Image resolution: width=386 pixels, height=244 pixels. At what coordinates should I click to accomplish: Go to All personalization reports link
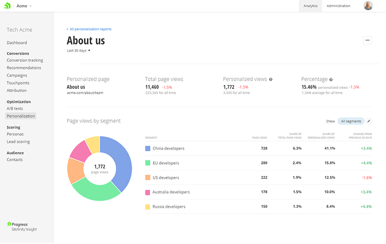91,29
